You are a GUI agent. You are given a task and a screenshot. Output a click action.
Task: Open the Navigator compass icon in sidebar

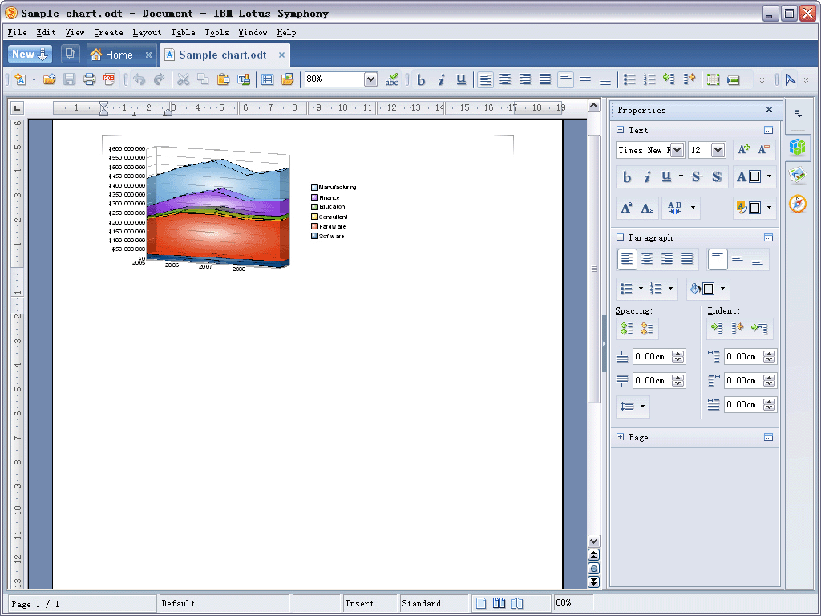pyautogui.click(x=797, y=204)
